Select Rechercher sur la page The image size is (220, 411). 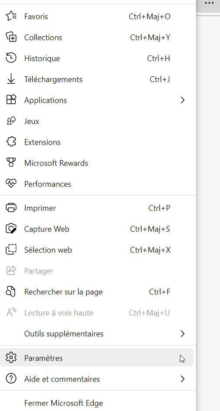[x=97, y=292]
